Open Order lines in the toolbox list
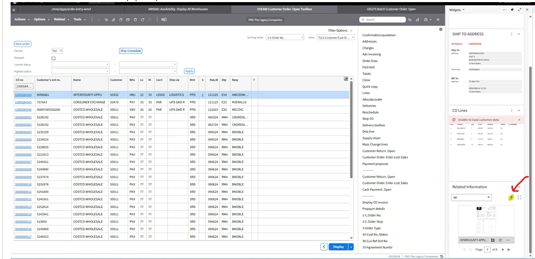 [x=370, y=61]
